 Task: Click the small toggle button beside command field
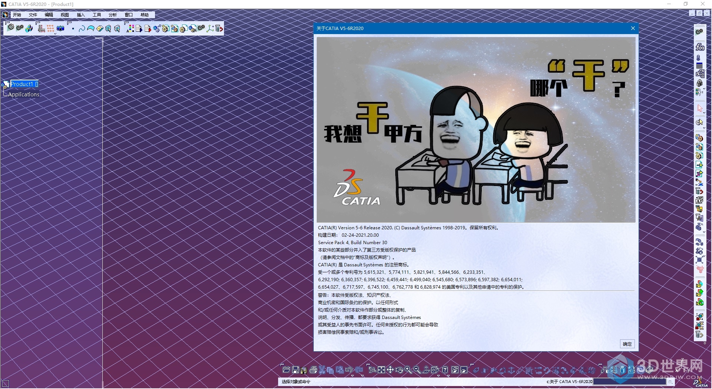click(x=670, y=382)
